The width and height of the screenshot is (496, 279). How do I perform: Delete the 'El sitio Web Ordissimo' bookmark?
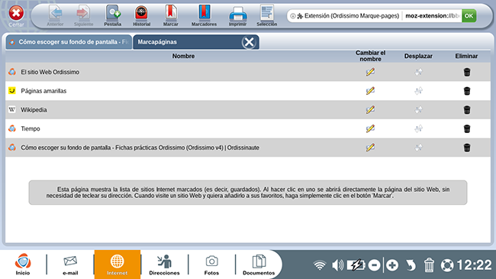tap(466, 72)
